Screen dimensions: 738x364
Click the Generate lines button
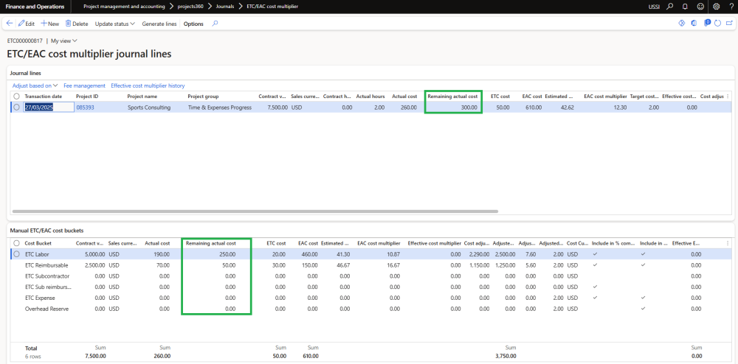tap(159, 24)
